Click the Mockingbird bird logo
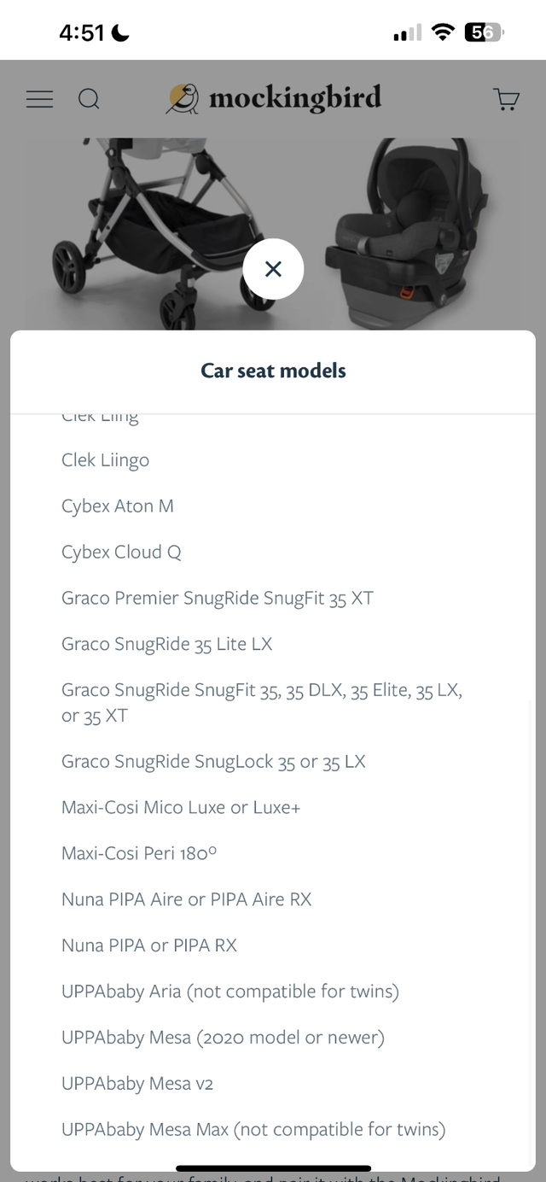Viewport: 546px width, 1182px height. click(x=180, y=97)
